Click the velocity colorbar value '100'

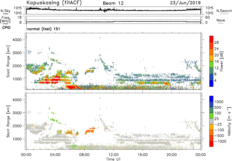[x=217, y=113]
